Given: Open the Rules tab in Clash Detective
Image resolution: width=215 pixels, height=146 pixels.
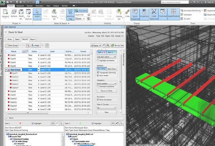Looking at the screenshot, I should point(9,39).
